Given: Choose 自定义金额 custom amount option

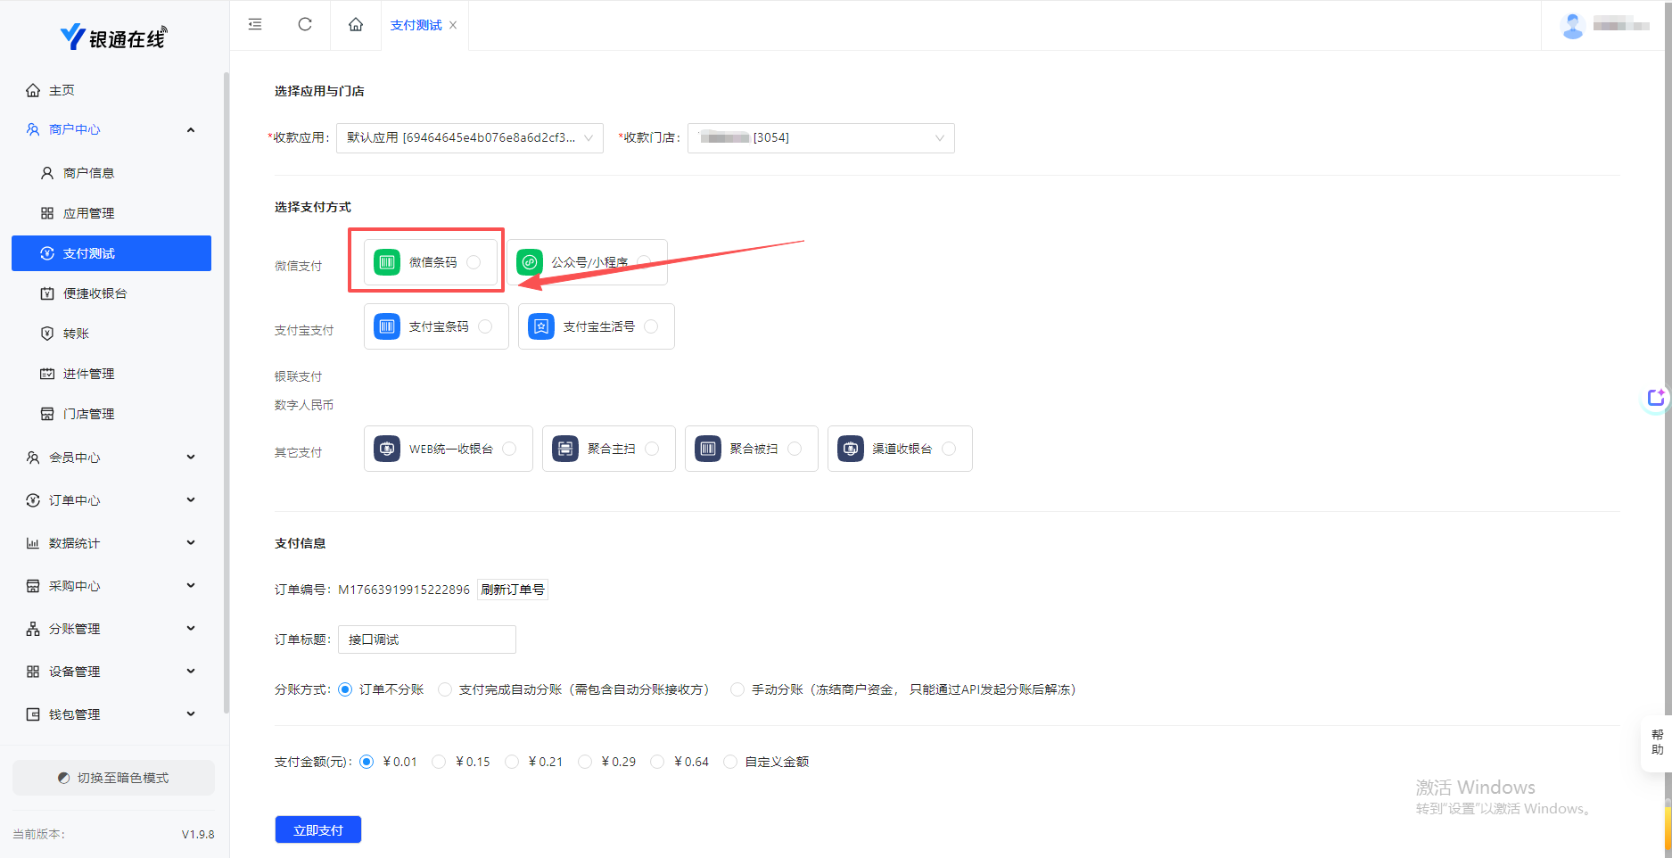Looking at the screenshot, I should [731, 762].
